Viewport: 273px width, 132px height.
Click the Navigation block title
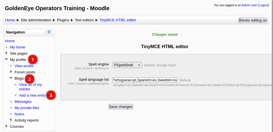click(15, 32)
